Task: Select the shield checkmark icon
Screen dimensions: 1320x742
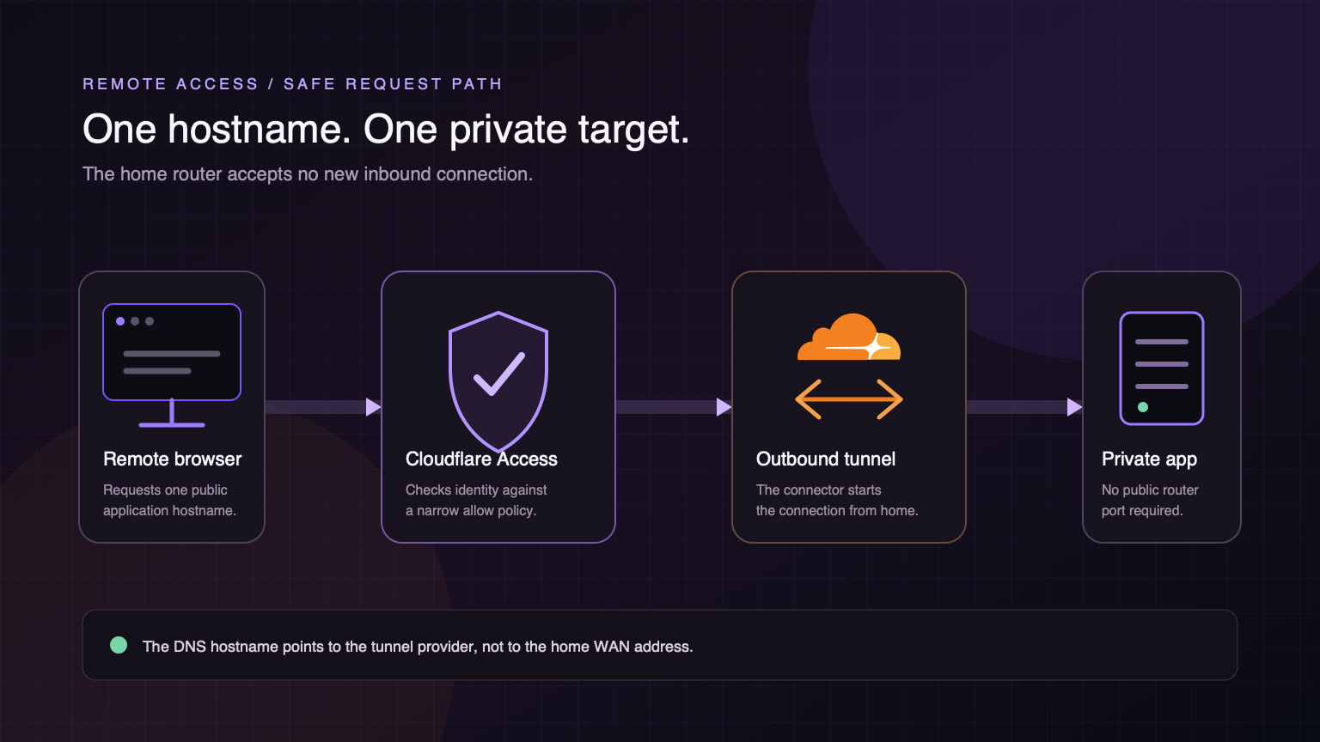Action: pyautogui.click(x=498, y=382)
